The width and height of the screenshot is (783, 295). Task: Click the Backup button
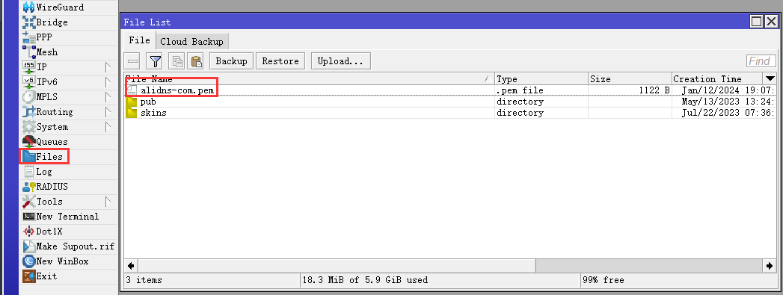click(231, 61)
